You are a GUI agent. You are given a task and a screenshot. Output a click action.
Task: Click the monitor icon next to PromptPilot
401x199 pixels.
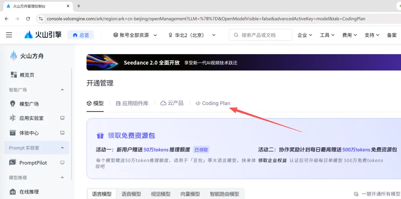[x=62, y=162]
